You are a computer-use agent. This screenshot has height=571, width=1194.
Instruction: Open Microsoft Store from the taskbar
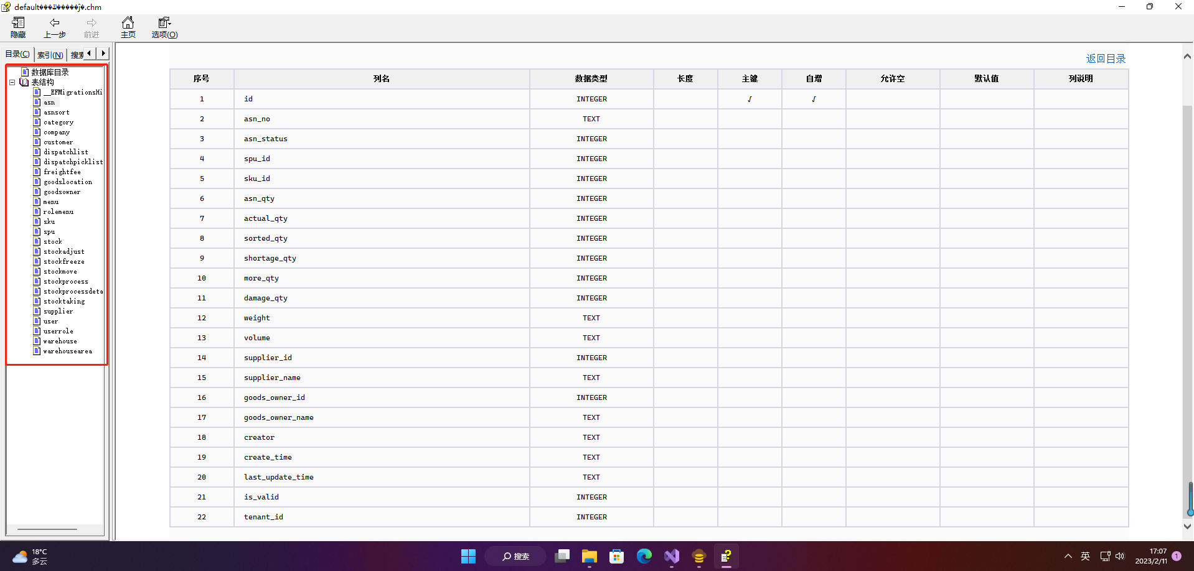pyautogui.click(x=616, y=556)
